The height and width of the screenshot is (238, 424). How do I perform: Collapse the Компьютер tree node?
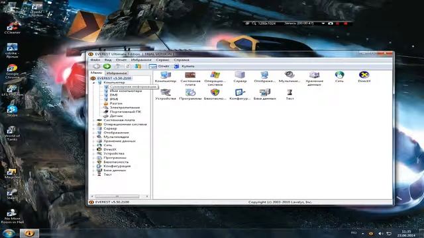tap(94, 83)
